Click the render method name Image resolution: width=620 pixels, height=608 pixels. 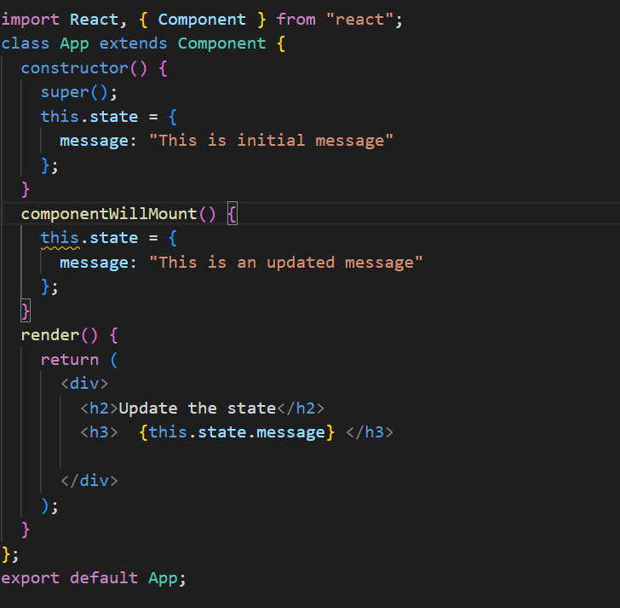(x=49, y=335)
